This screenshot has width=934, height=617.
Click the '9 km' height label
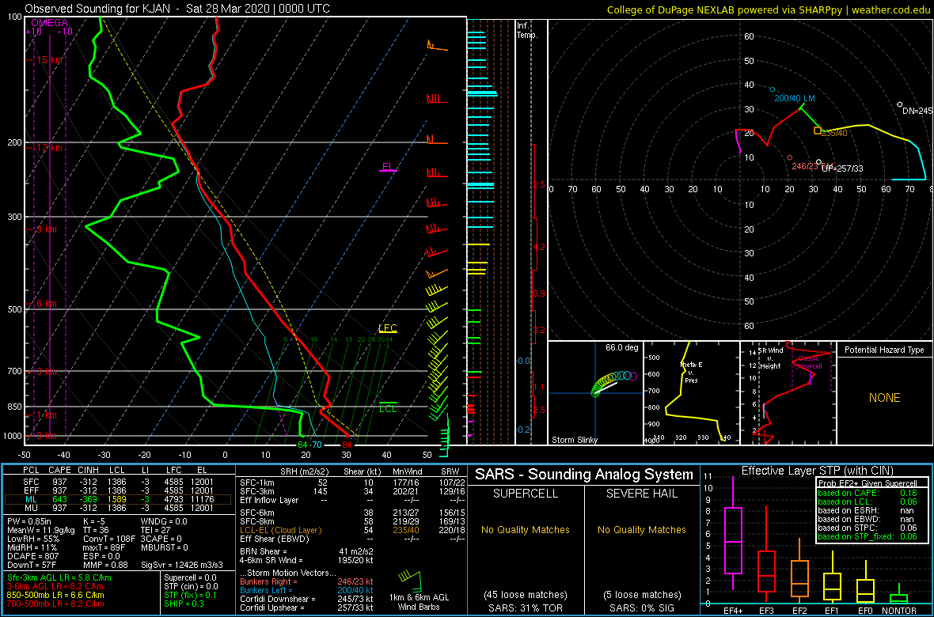pos(47,229)
